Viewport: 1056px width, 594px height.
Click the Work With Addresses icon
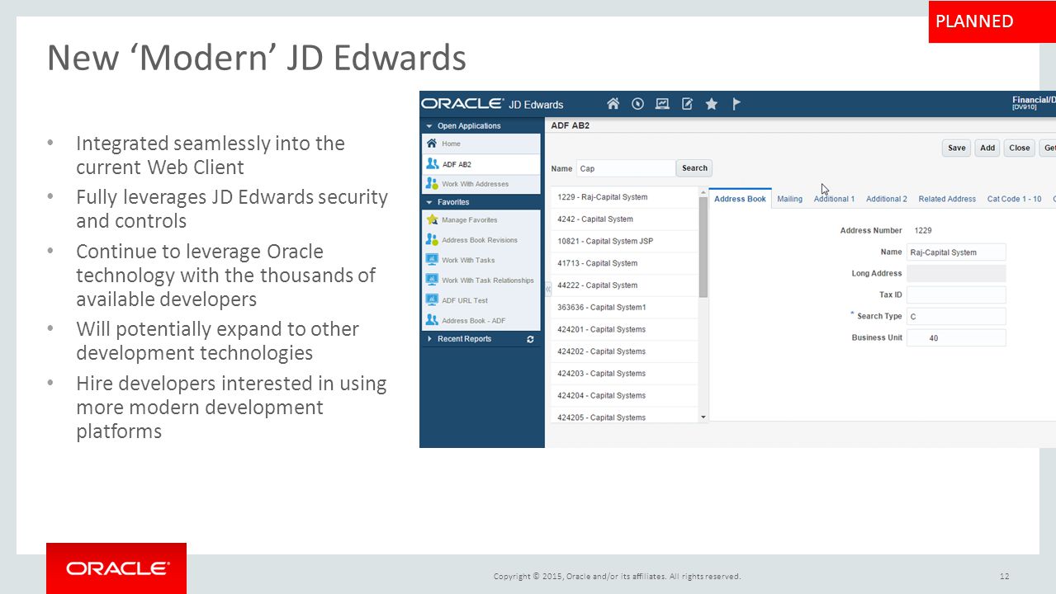tap(432, 184)
